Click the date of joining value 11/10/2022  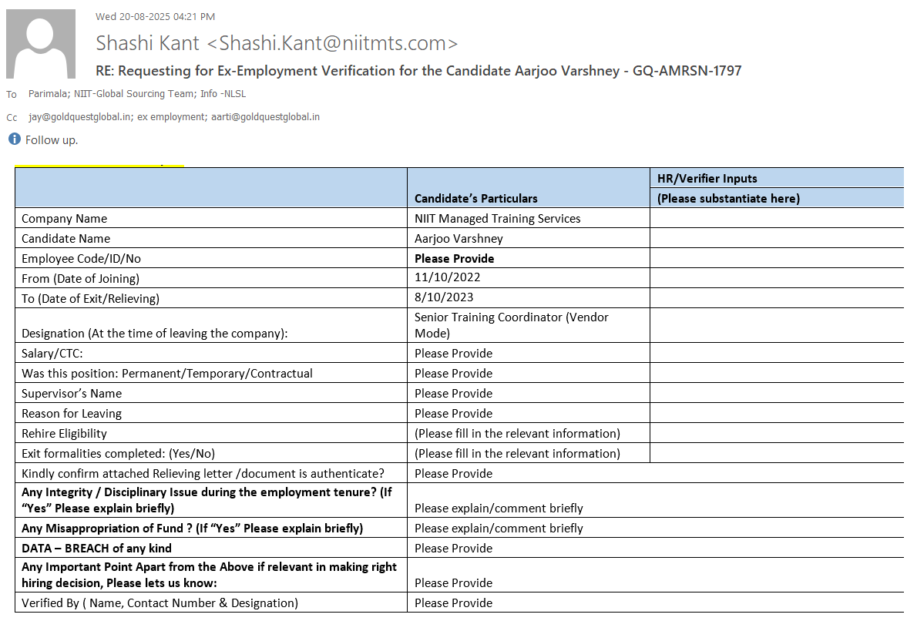pyautogui.click(x=447, y=277)
